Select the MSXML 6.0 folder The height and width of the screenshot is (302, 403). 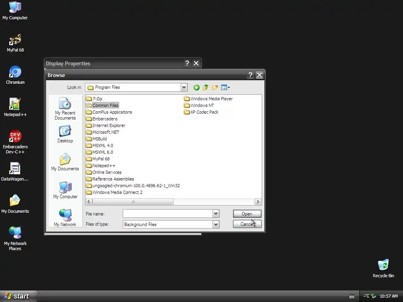click(100, 152)
